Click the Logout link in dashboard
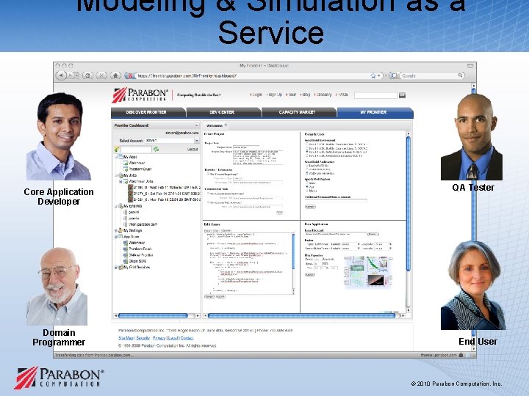Viewport: 529px width, 396px height. [x=192, y=149]
